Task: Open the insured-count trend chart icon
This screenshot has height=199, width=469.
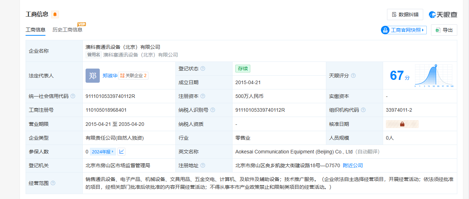Action: click(121, 152)
